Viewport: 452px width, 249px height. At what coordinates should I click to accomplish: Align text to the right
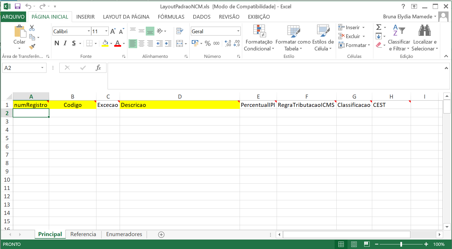click(x=150, y=44)
